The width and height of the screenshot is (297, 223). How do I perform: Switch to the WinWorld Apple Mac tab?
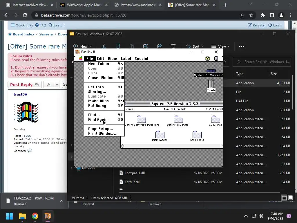[x=83, y=5]
